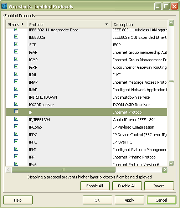Click the scroll down arrow of protocol list
Image resolution: width=180 pixels, height=208 pixels.
pos(171,163)
